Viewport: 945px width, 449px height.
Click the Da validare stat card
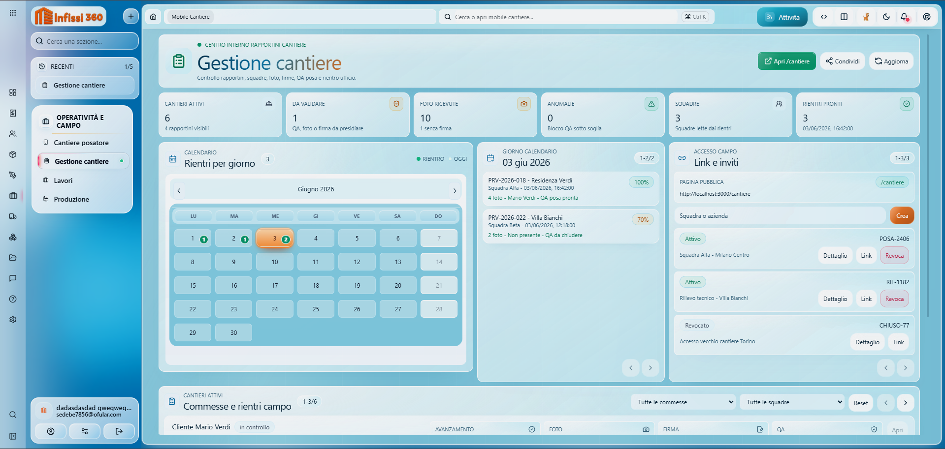(x=348, y=115)
